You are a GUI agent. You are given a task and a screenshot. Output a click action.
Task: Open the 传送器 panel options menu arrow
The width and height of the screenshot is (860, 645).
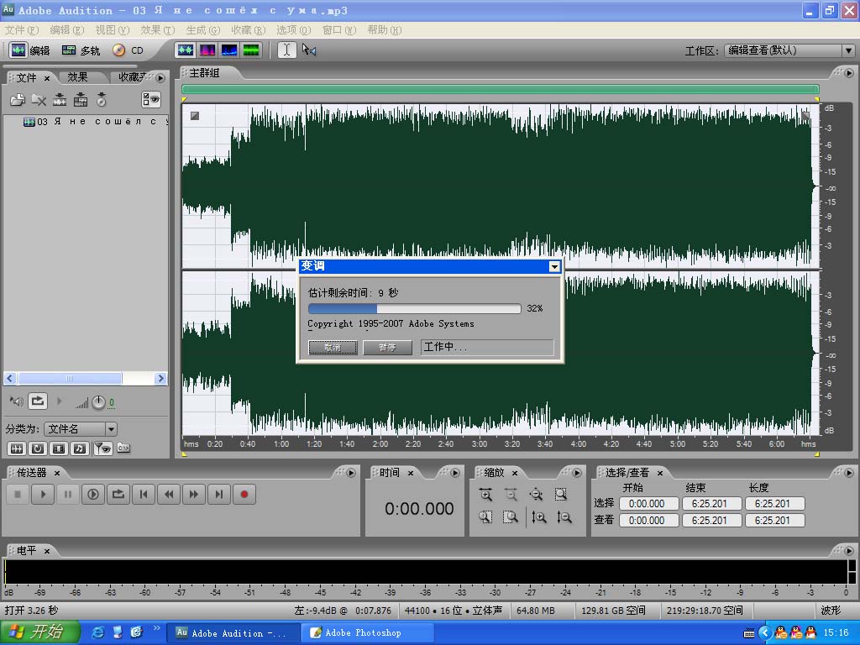coord(351,473)
